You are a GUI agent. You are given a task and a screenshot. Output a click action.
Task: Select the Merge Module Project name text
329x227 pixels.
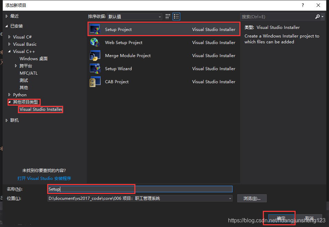tap(128, 55)
